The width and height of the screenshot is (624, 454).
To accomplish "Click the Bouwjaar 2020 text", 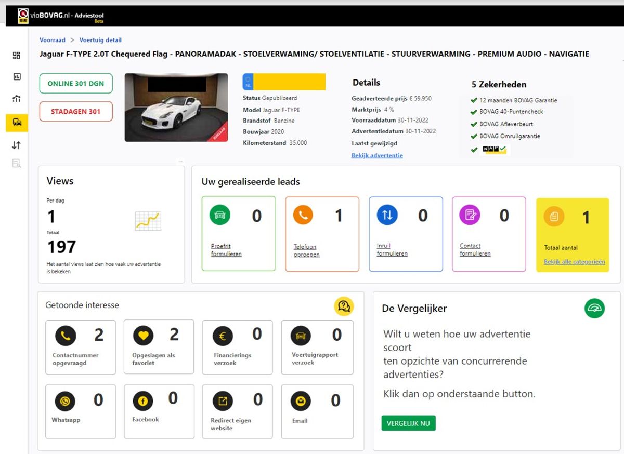I will point(263,132).
